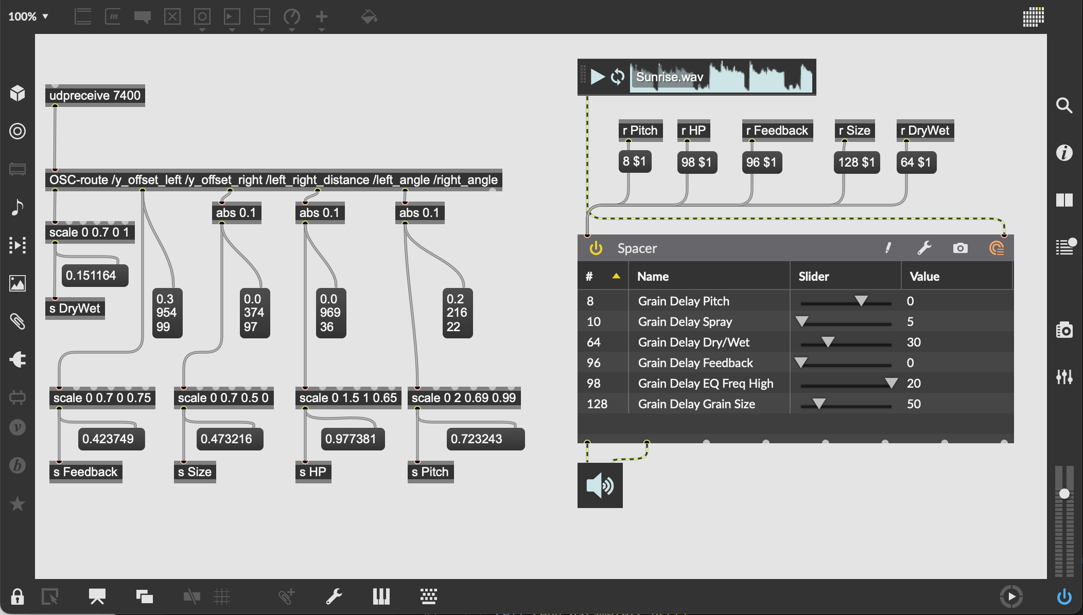Play the Sunrise.wav playlist clip
Image resolution: width=1083 pixels, height=615 pixels.
click(597, 77)
